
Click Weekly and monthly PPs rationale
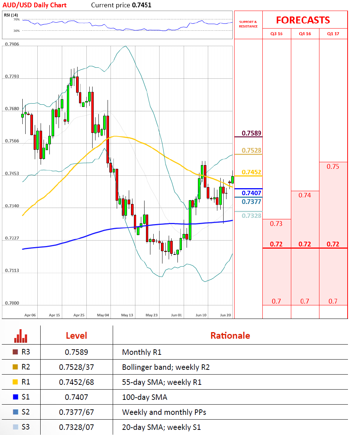[164, 412]
